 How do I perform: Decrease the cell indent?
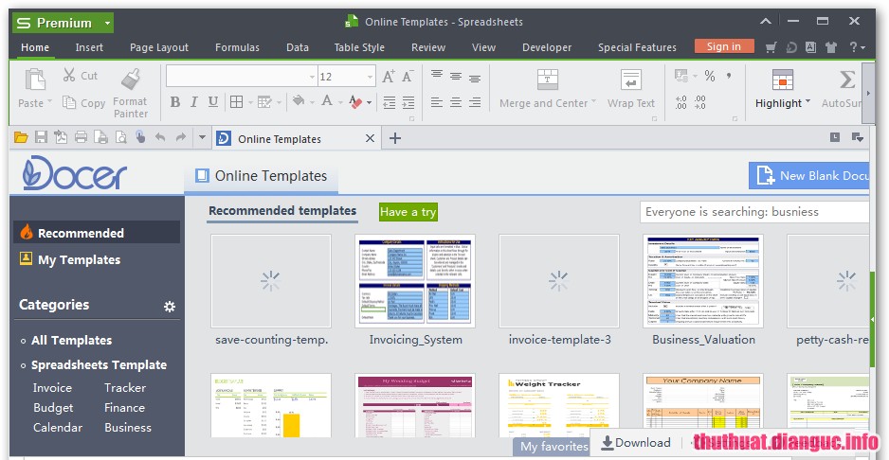[x=389, y=102]
